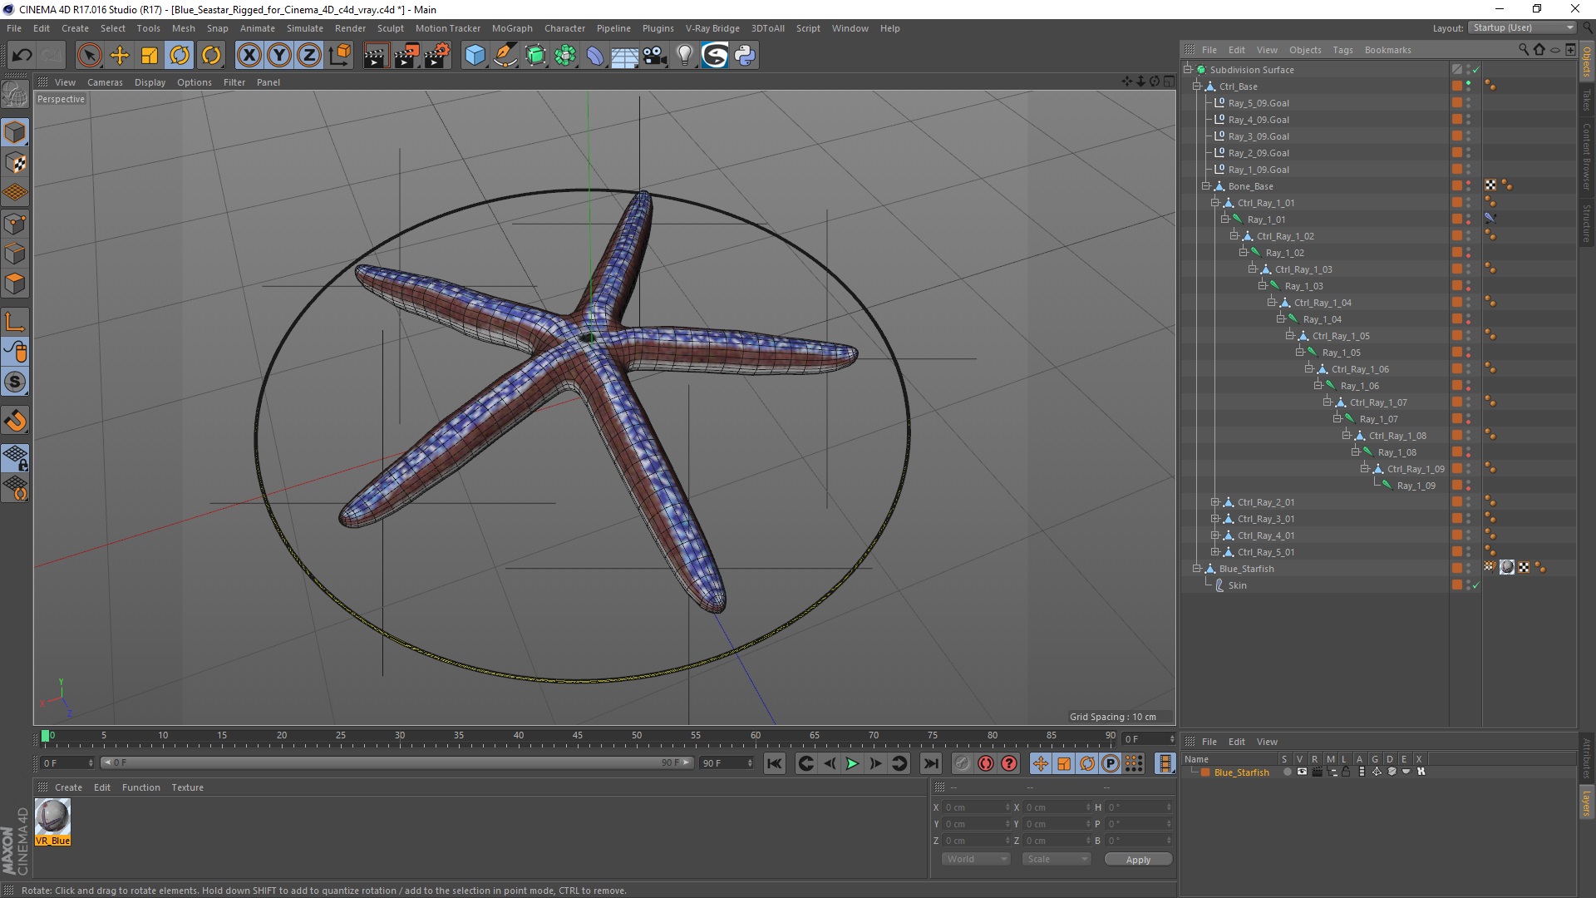Screen dimensions: 1596x898
Task: Expand the Ctrl_Ray_2_01 node
Action: (x=1215, y=502)
